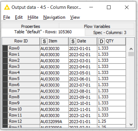
Task: Switch to the Properties tab
Action: tap(30, 26)
